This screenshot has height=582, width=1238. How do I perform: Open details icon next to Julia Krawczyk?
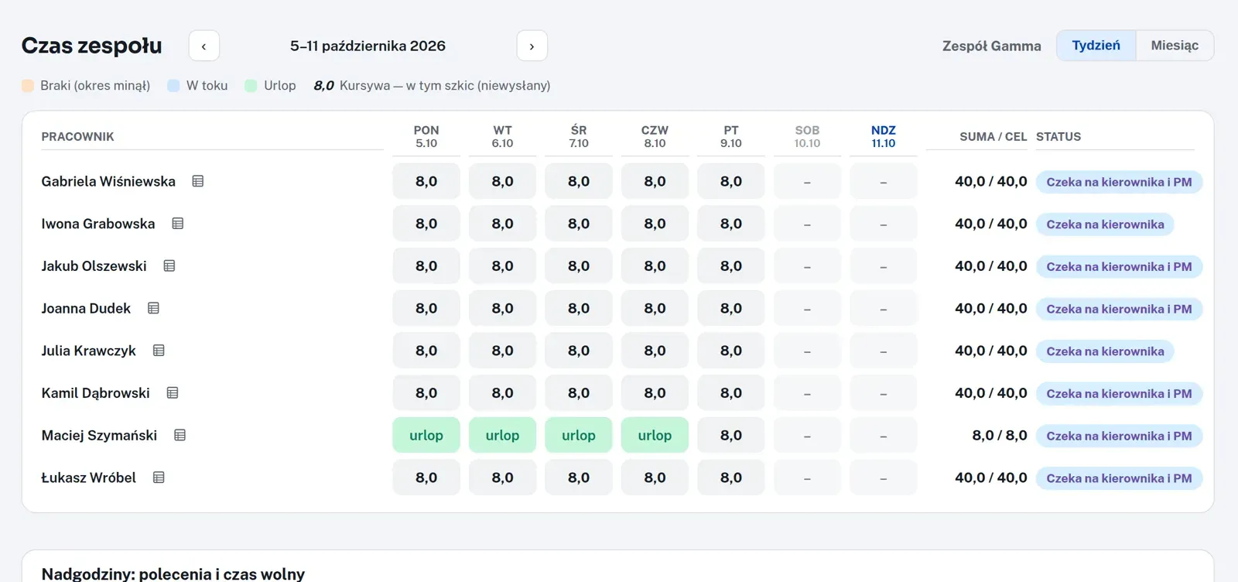[x=159, y=351]
